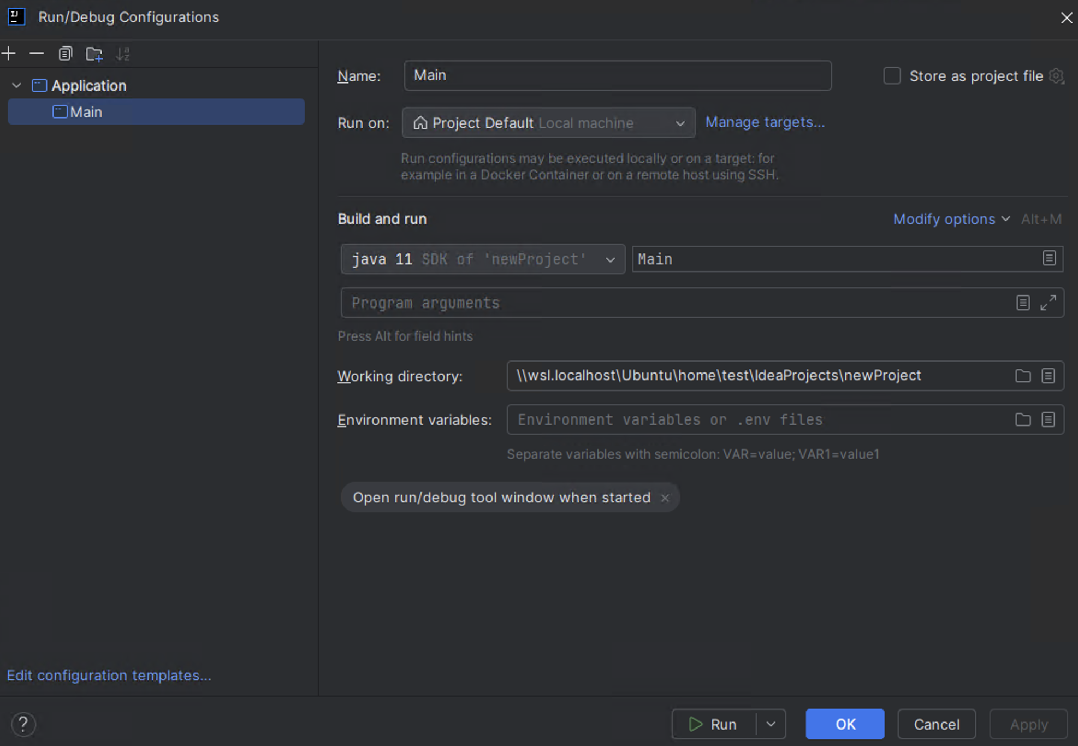The image size is (1078, 746).
Task: Copy the Main configuration
Action: [x=65, y=54]
